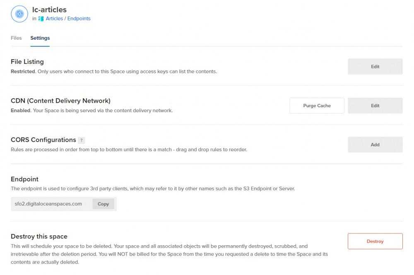Open the CORS Configurations help question mark
This screenshot has width=414, height=275.
coord(82,140)
